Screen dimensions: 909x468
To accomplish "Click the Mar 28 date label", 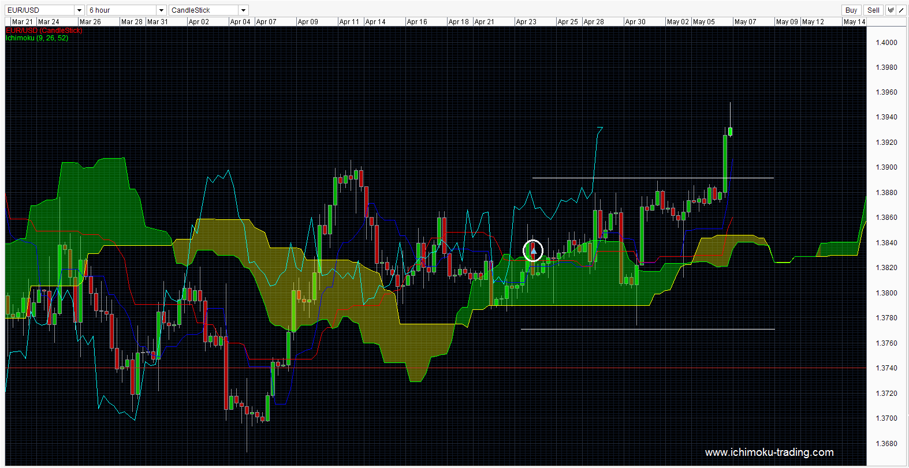I will click(132, 21).
